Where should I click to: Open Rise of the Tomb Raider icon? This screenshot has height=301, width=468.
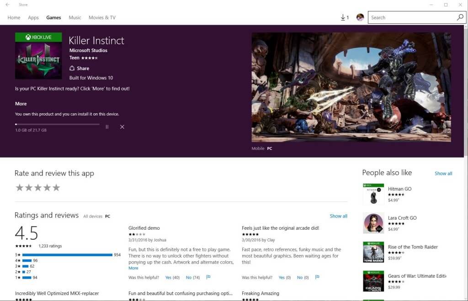tap(373, 252)
